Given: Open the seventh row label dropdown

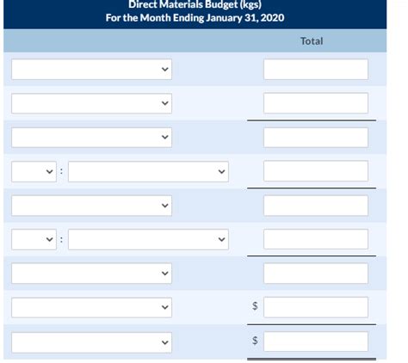Looking at the screenshot, I should [91, 274].
